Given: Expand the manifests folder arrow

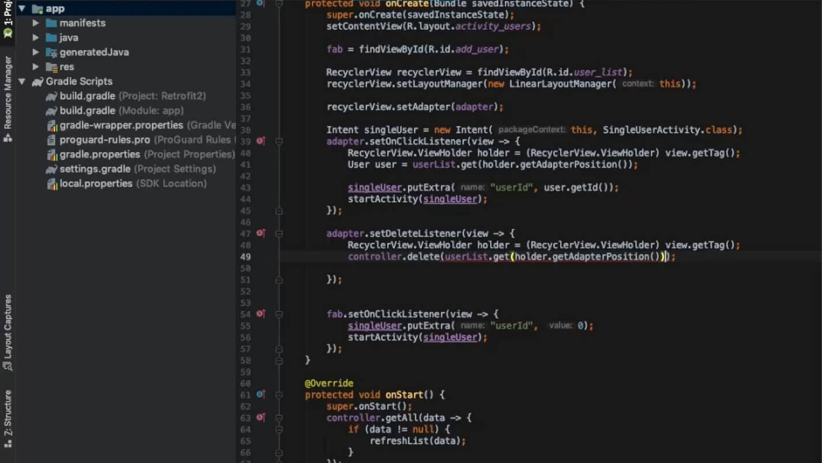Looking at the screenshot, I should click(36, 23).
